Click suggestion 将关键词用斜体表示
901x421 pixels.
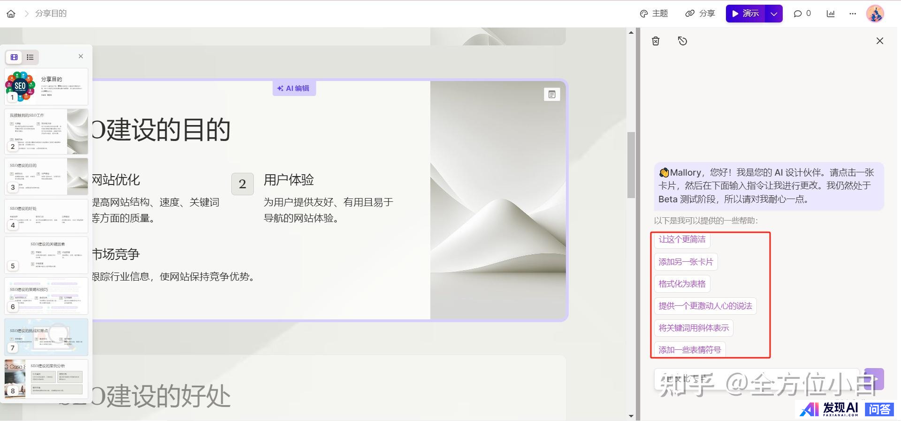(x=694, y=328)
